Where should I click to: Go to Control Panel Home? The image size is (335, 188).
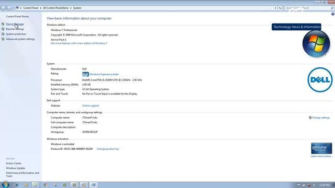(x=17, y=16)
